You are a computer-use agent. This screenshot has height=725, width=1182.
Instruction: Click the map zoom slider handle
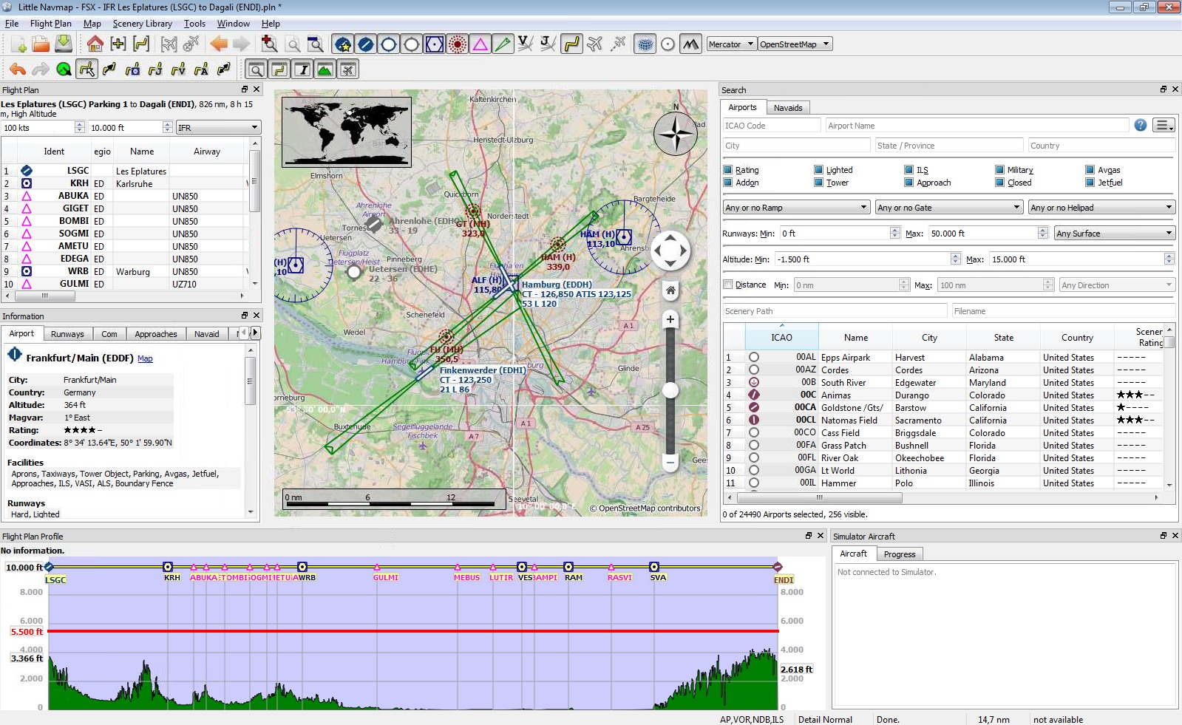point(670,390)
